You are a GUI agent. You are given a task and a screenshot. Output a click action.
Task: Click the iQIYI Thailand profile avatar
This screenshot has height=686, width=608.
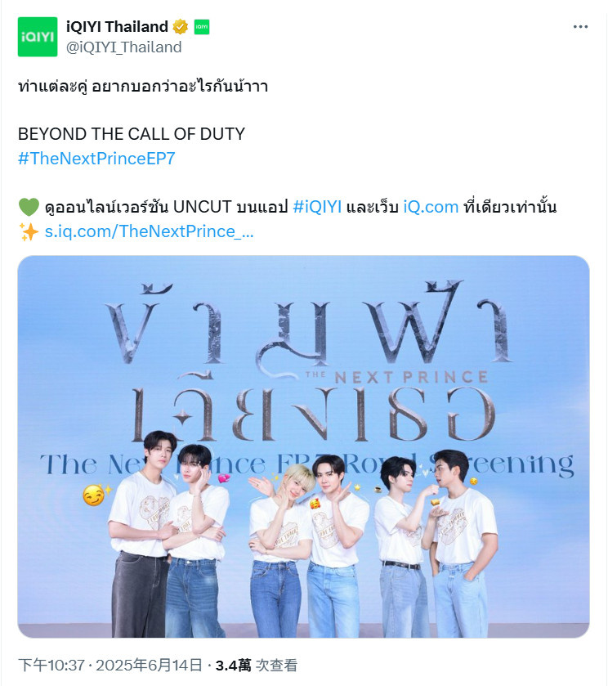tap(37, 37)
